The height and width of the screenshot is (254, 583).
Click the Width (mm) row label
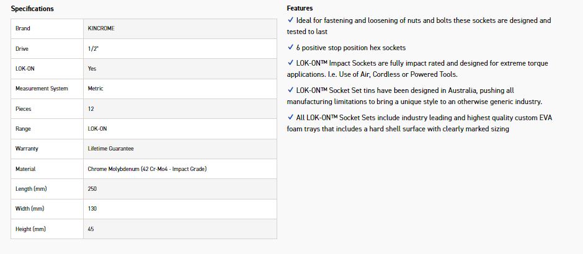(30, 209)
